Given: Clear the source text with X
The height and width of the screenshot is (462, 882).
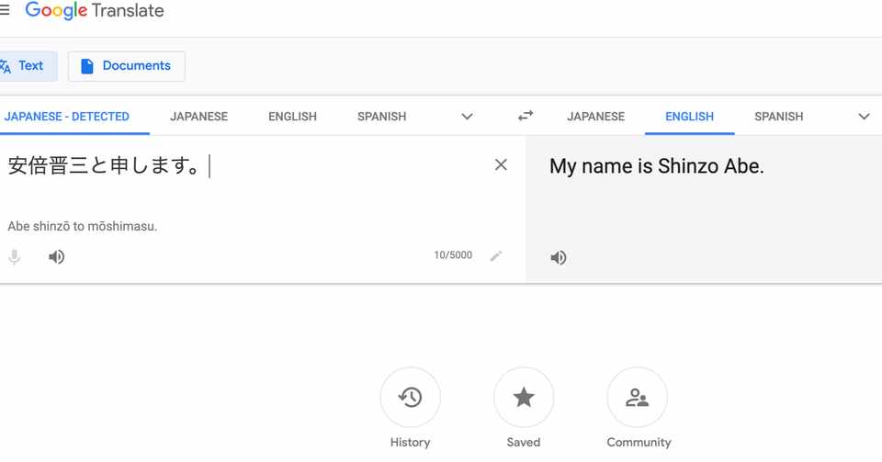Looking at the screenshot, I should click(x=501, y=165).
